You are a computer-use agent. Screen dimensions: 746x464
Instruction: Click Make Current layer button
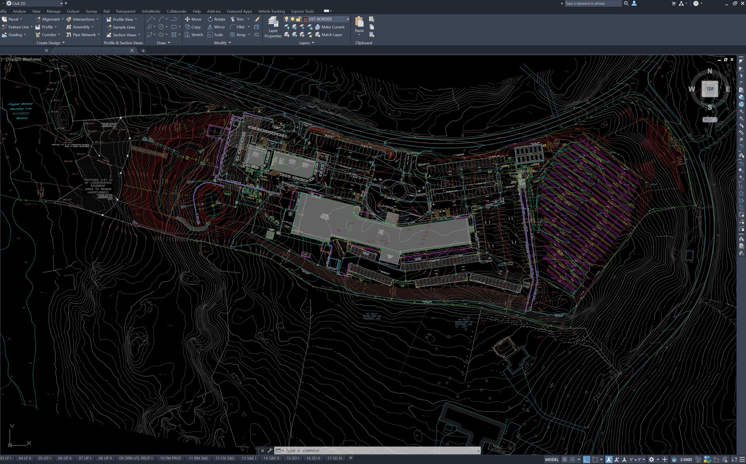coord(329,27)
